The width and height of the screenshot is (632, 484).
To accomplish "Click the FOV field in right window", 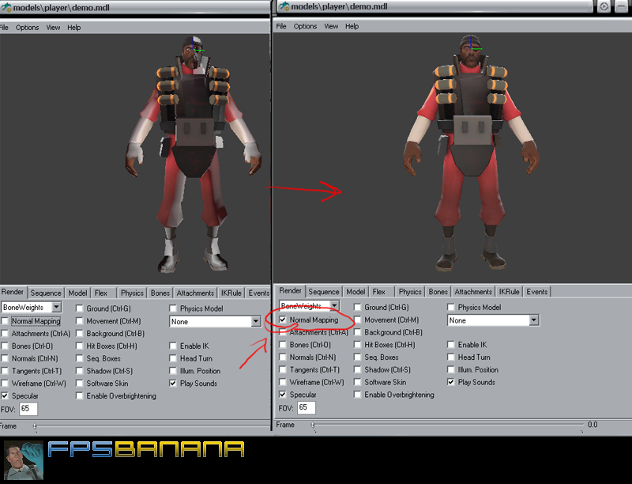I will [307, 408].
